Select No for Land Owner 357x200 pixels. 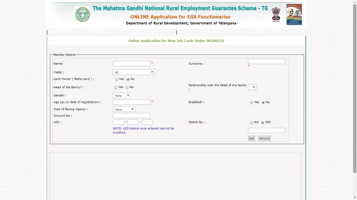click(x=128, y=79)
